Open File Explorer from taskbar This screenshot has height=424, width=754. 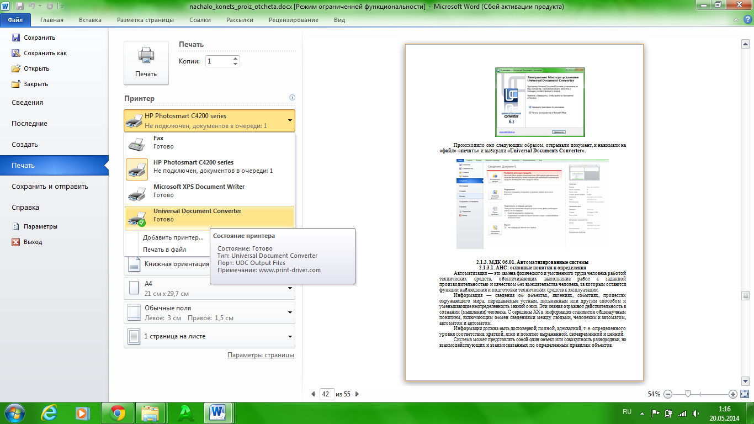point(150,412)
